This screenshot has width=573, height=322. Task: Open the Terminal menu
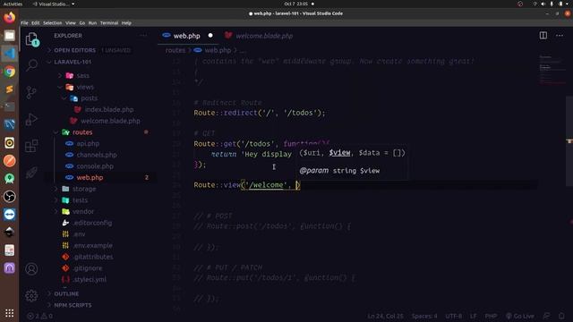click(x=109, y=23)
